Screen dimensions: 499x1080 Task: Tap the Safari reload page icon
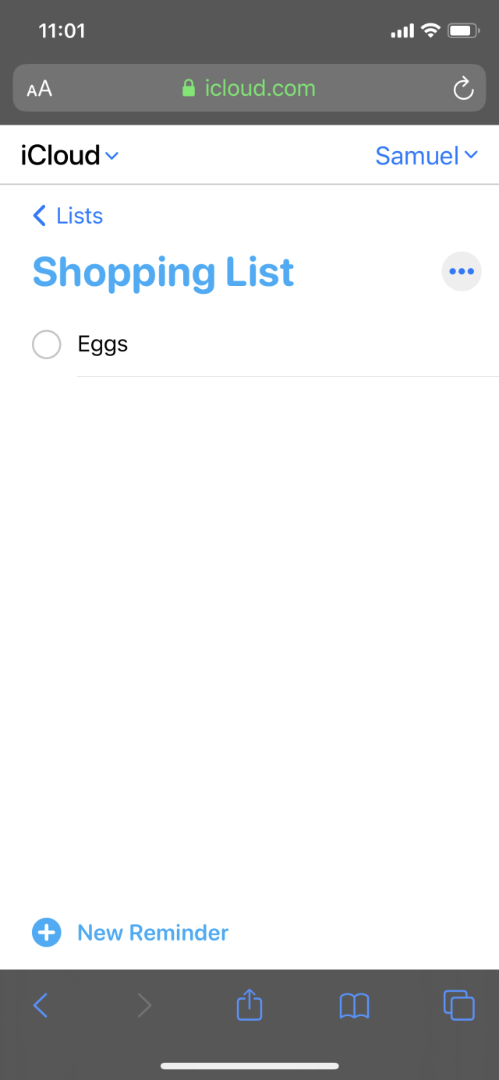click(x=463, y=88)
